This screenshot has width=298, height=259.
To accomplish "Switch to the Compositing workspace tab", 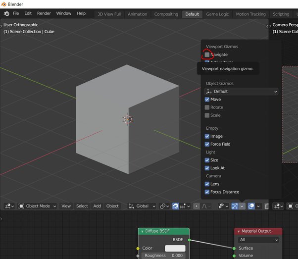I will click(x=166, y=14).
